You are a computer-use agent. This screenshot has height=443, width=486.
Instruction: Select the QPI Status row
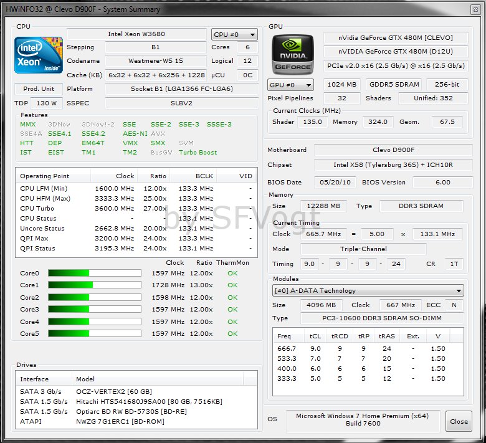[136, 248]
